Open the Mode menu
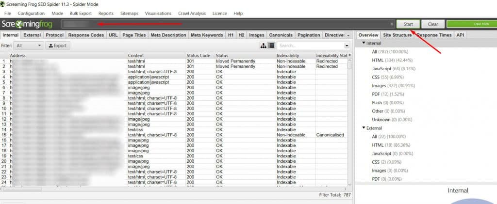 pyautogui.click(x=57, y=13)
